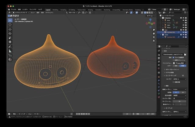Select the Add Cube tool

[x=10, y=56]
